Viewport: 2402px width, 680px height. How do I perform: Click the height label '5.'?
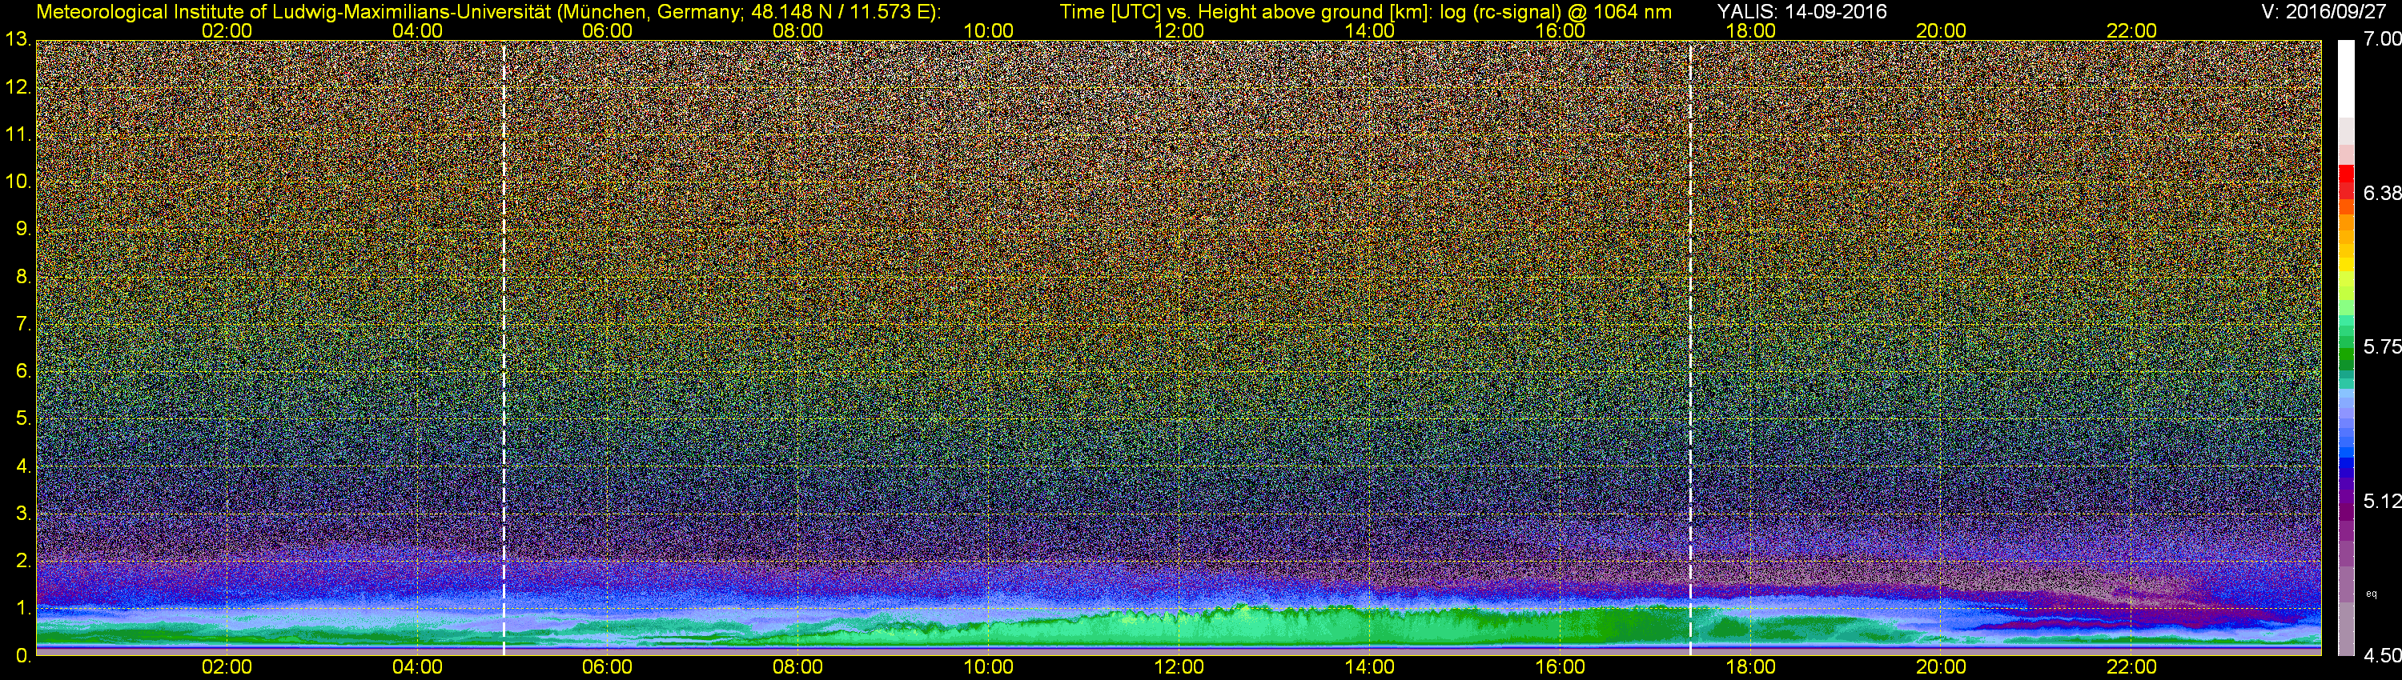click(x=23, y=419)
